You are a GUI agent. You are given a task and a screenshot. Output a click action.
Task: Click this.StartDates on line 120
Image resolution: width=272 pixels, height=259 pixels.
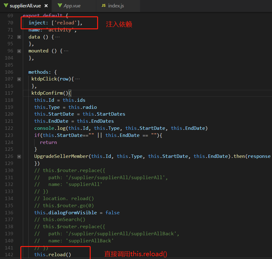(104, 114)
